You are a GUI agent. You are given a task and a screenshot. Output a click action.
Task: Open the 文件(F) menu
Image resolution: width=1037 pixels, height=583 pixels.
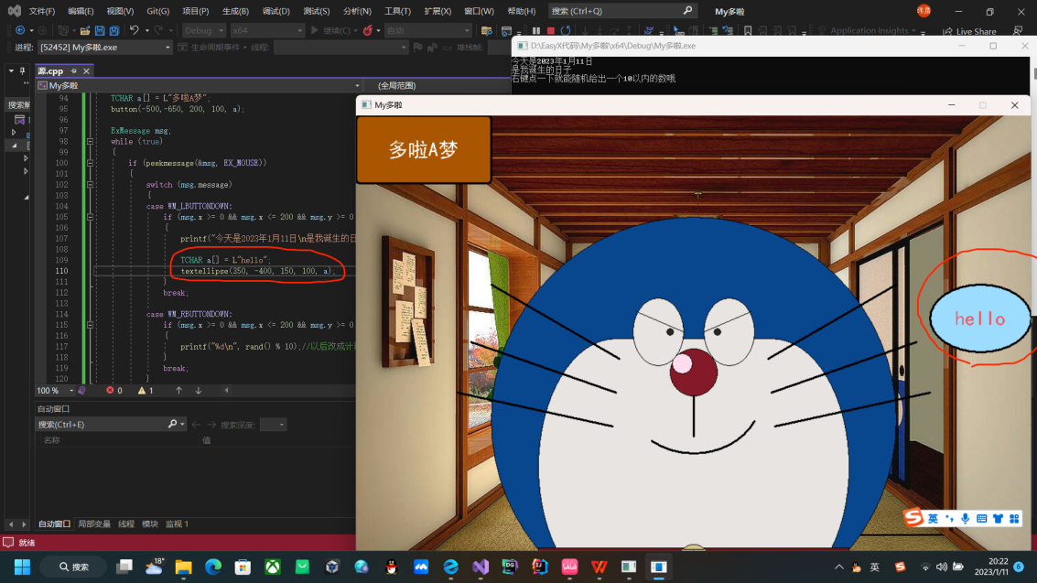click(x=42, y=11)
